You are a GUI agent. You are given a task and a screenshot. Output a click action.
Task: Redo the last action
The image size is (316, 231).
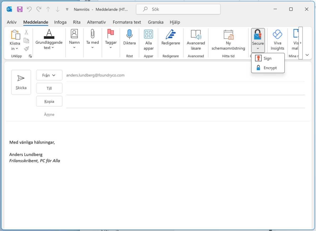(x=39, y=9)
